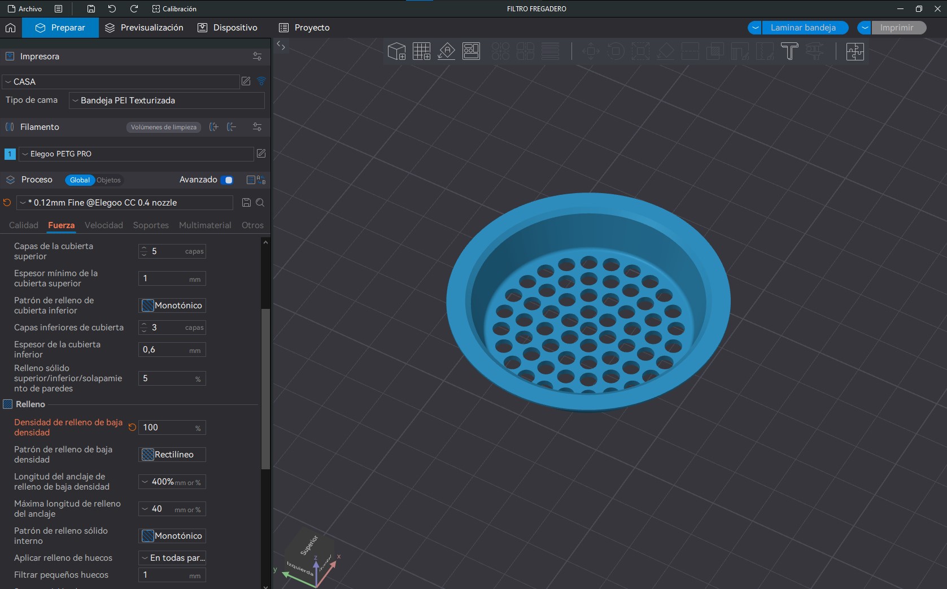Click the Laminar bandeja button
The width and height of the screenshot is (947, 589).
803,28
